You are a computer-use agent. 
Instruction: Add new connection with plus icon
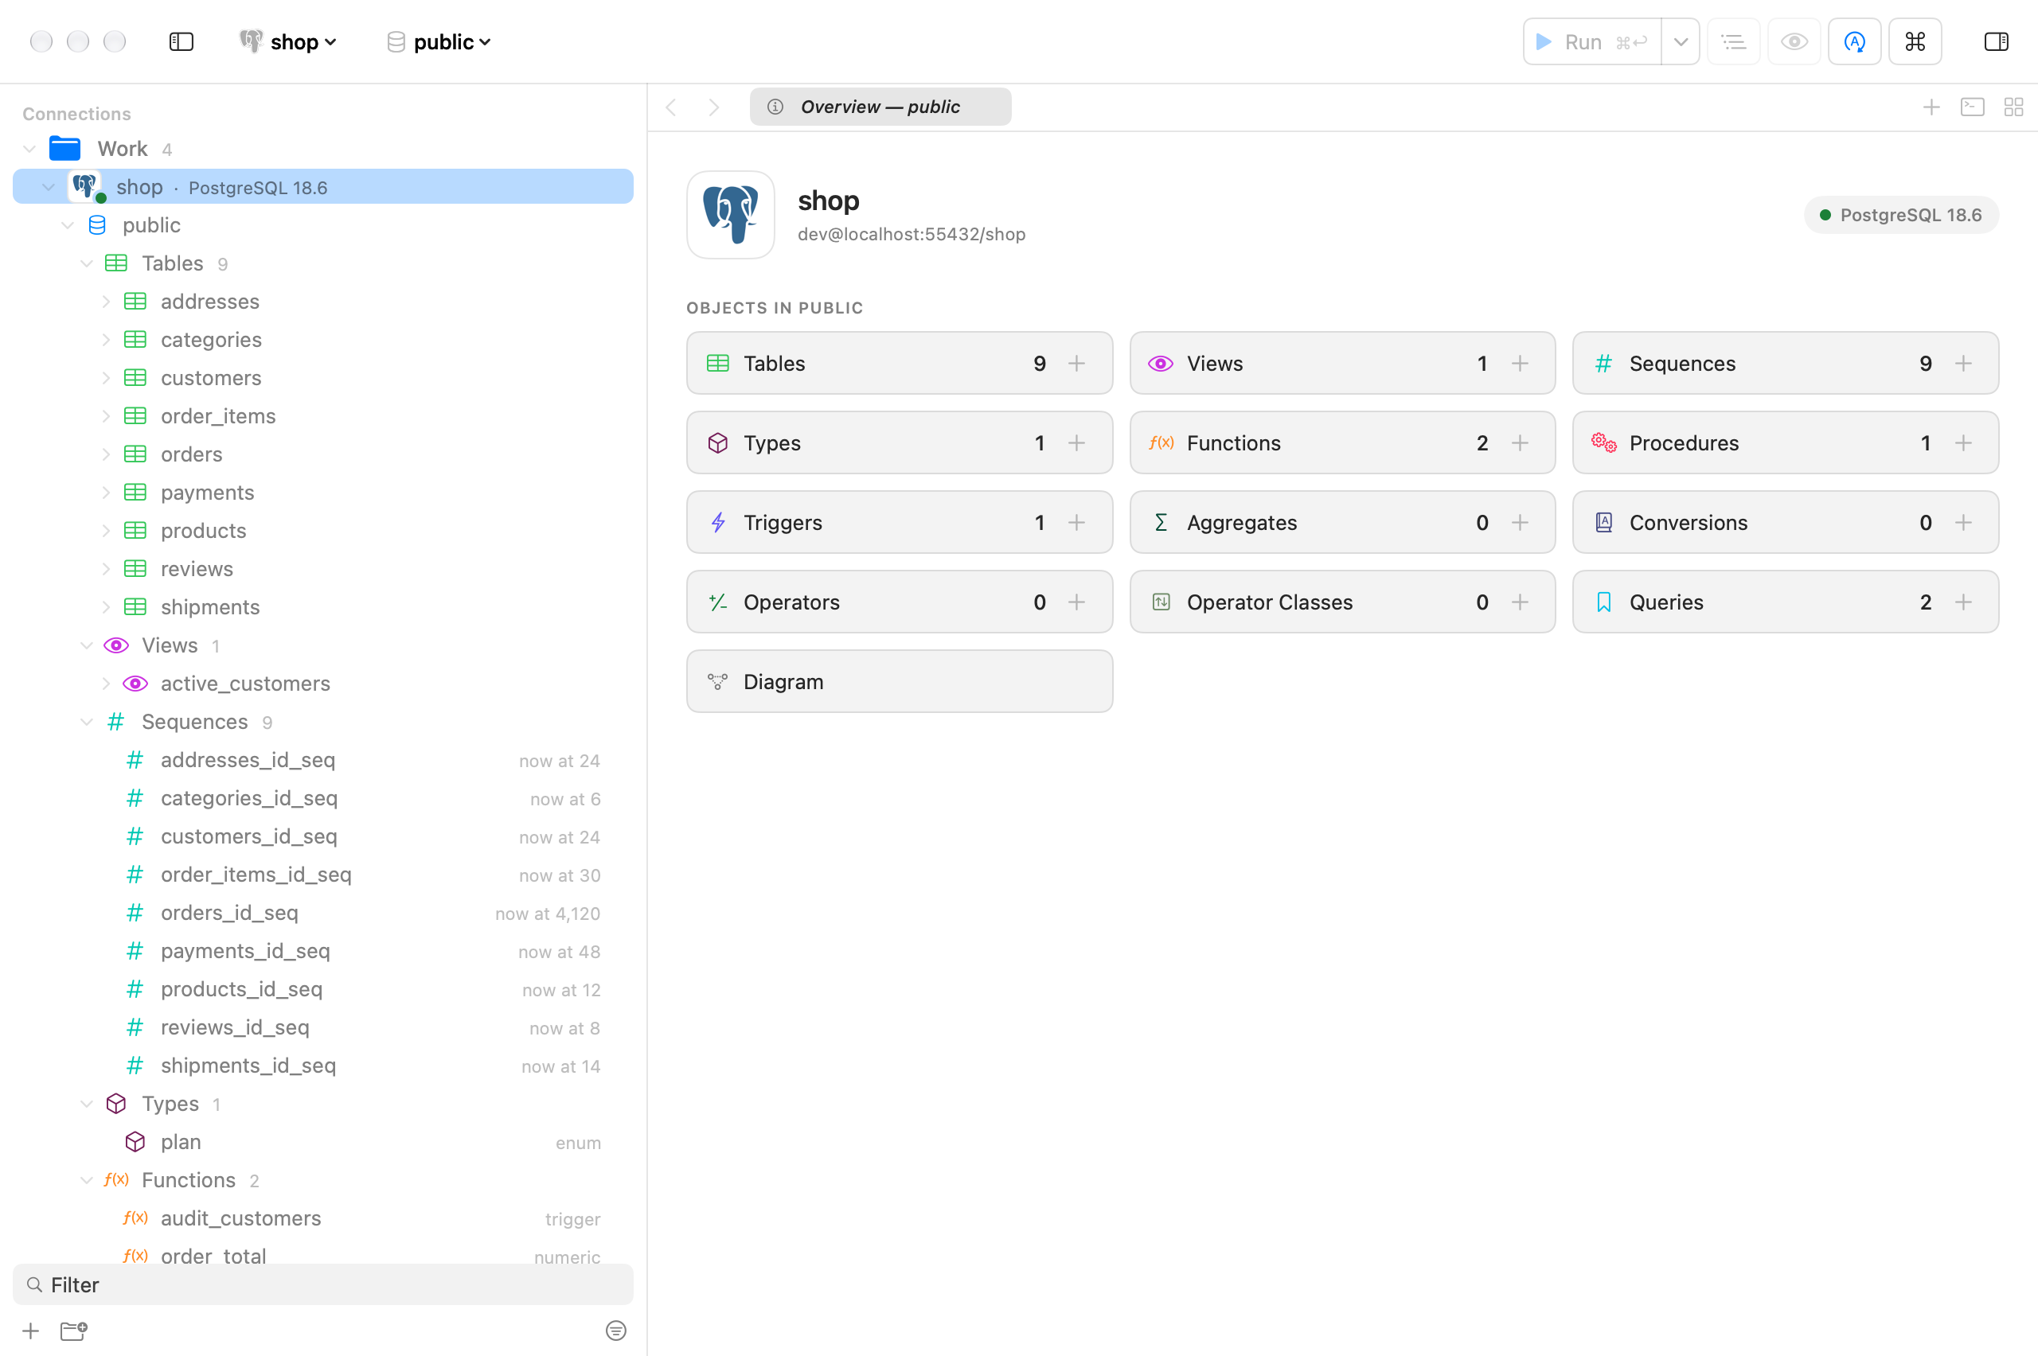click(30, 1330)
